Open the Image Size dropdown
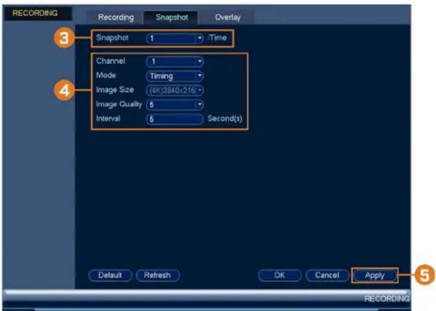The image size is (436, 311). (x=175, y=90)
